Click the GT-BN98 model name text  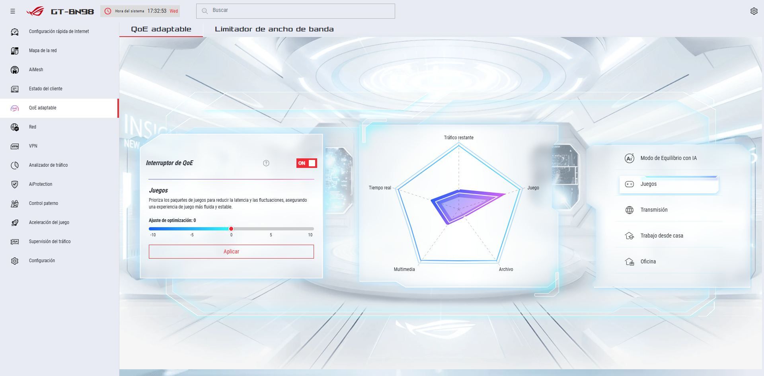tap(72, 12)
